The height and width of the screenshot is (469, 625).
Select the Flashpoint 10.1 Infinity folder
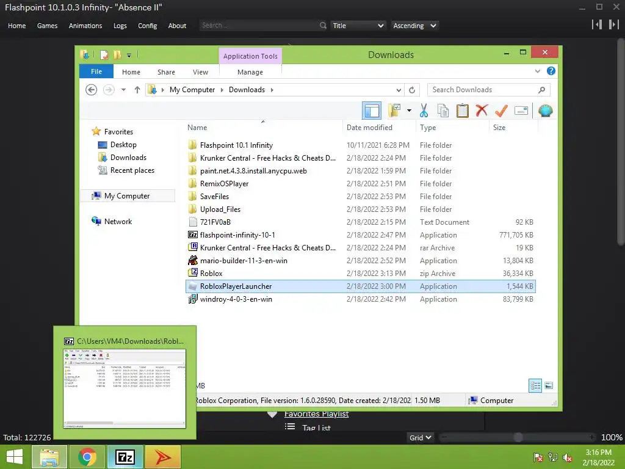tap(236, 145)
